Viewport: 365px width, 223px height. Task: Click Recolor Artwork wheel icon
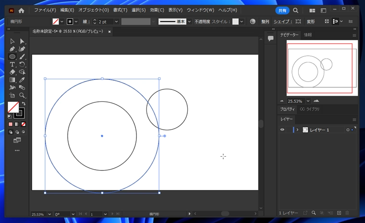[253, 22]
